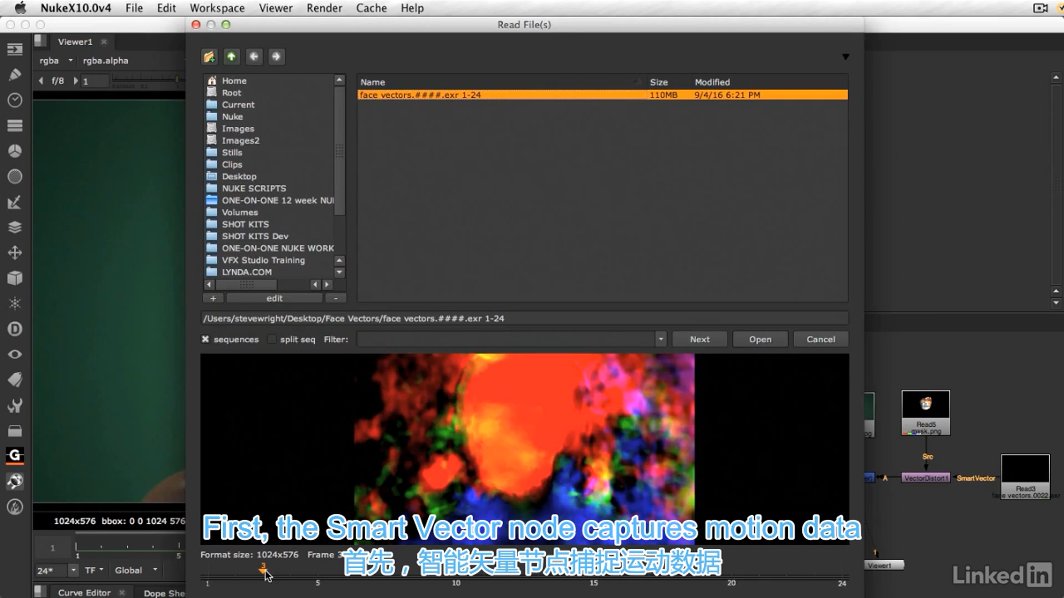Image resolution: width=1064 pixels, height=598 pixels.
Task: Open the Global range dropdown
Action: click(x=136, y=570)
